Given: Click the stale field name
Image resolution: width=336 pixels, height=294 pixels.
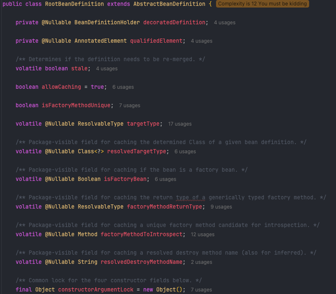Looking at the screenshot, I should point(79,68).
